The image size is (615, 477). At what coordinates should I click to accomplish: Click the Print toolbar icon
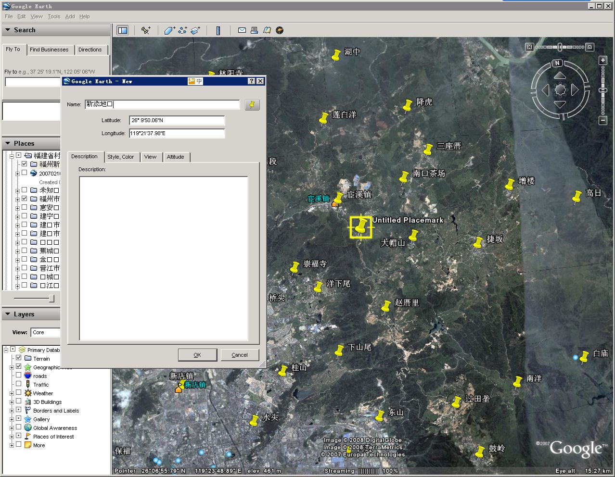pyautogui.click(x=254, y=30)
